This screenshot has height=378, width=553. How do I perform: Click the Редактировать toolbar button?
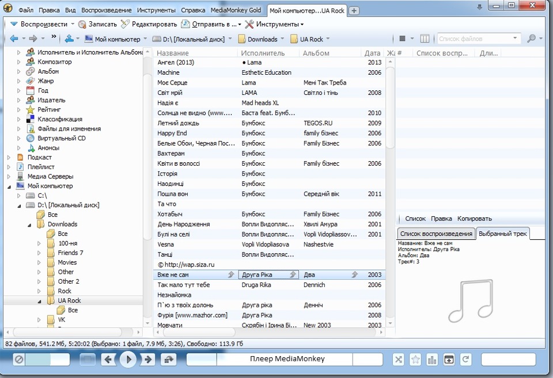tap(149, 24)
